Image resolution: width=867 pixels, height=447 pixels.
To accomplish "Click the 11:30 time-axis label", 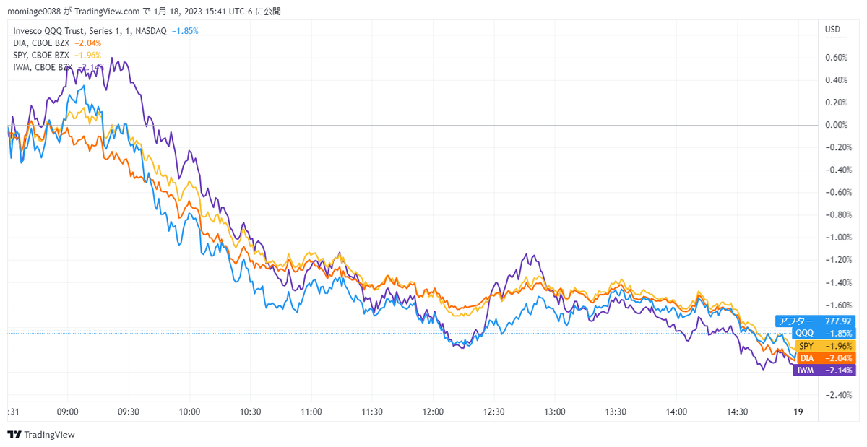I will pyautogui.click(x=372, y=412).
